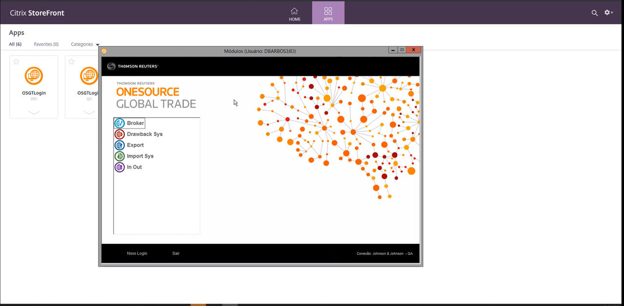624x306 pixels.
Task: Click the Conexão Johnson & Johnson QA text
Action: pos(385,253)
